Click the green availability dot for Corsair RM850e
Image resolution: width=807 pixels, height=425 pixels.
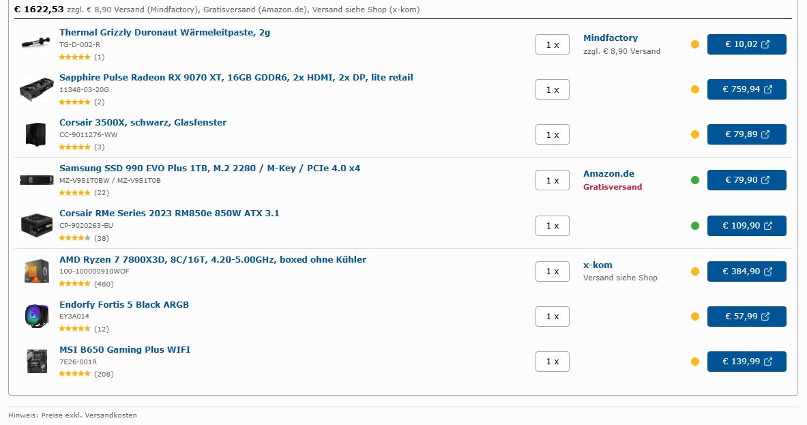695,225
